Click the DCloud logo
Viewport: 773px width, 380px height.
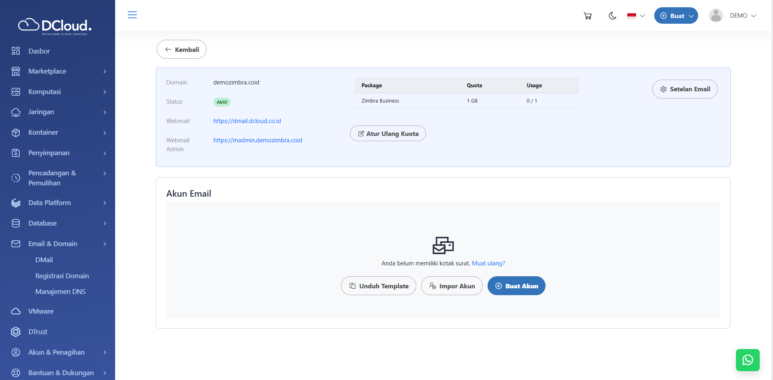(55, 26)
